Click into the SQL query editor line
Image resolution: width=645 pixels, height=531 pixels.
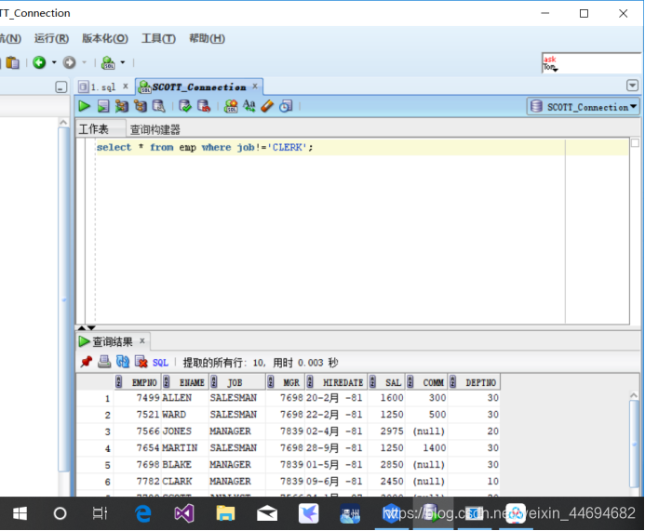[362, 147]
